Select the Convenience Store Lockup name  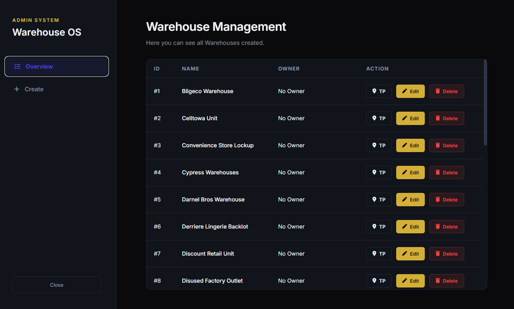click(218, 145)
